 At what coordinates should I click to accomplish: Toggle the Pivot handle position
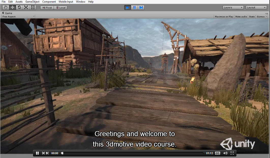click(47, 8)
